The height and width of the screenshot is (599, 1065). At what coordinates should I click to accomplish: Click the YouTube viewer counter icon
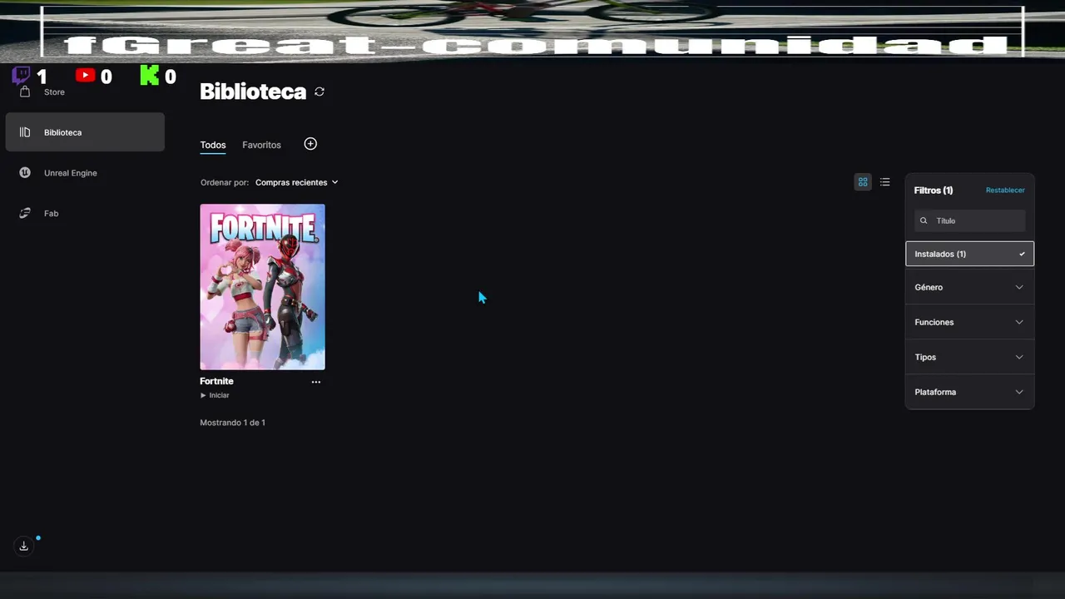(85, 76)
